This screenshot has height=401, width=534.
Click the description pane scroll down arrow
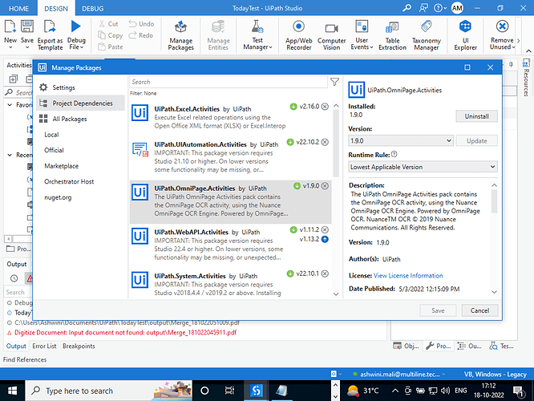click(x=494, y=292)
